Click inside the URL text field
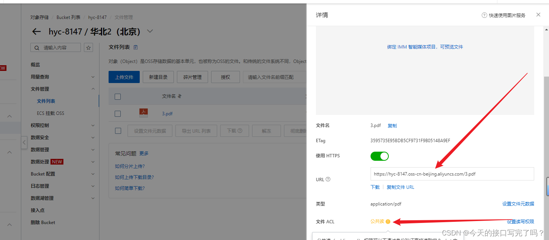 [452, 174]
